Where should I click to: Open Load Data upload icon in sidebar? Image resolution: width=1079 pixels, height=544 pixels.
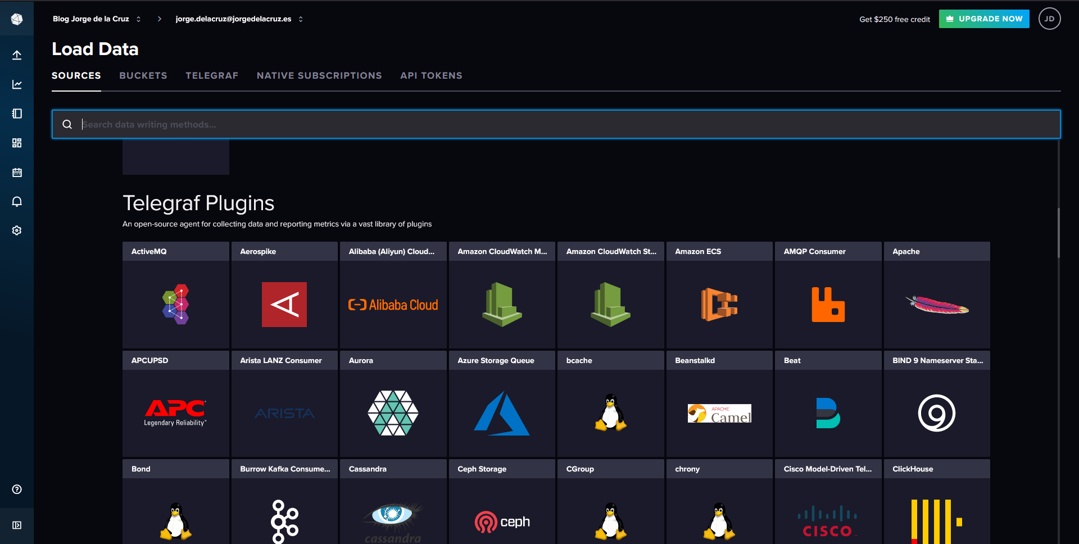click(17, 55)
